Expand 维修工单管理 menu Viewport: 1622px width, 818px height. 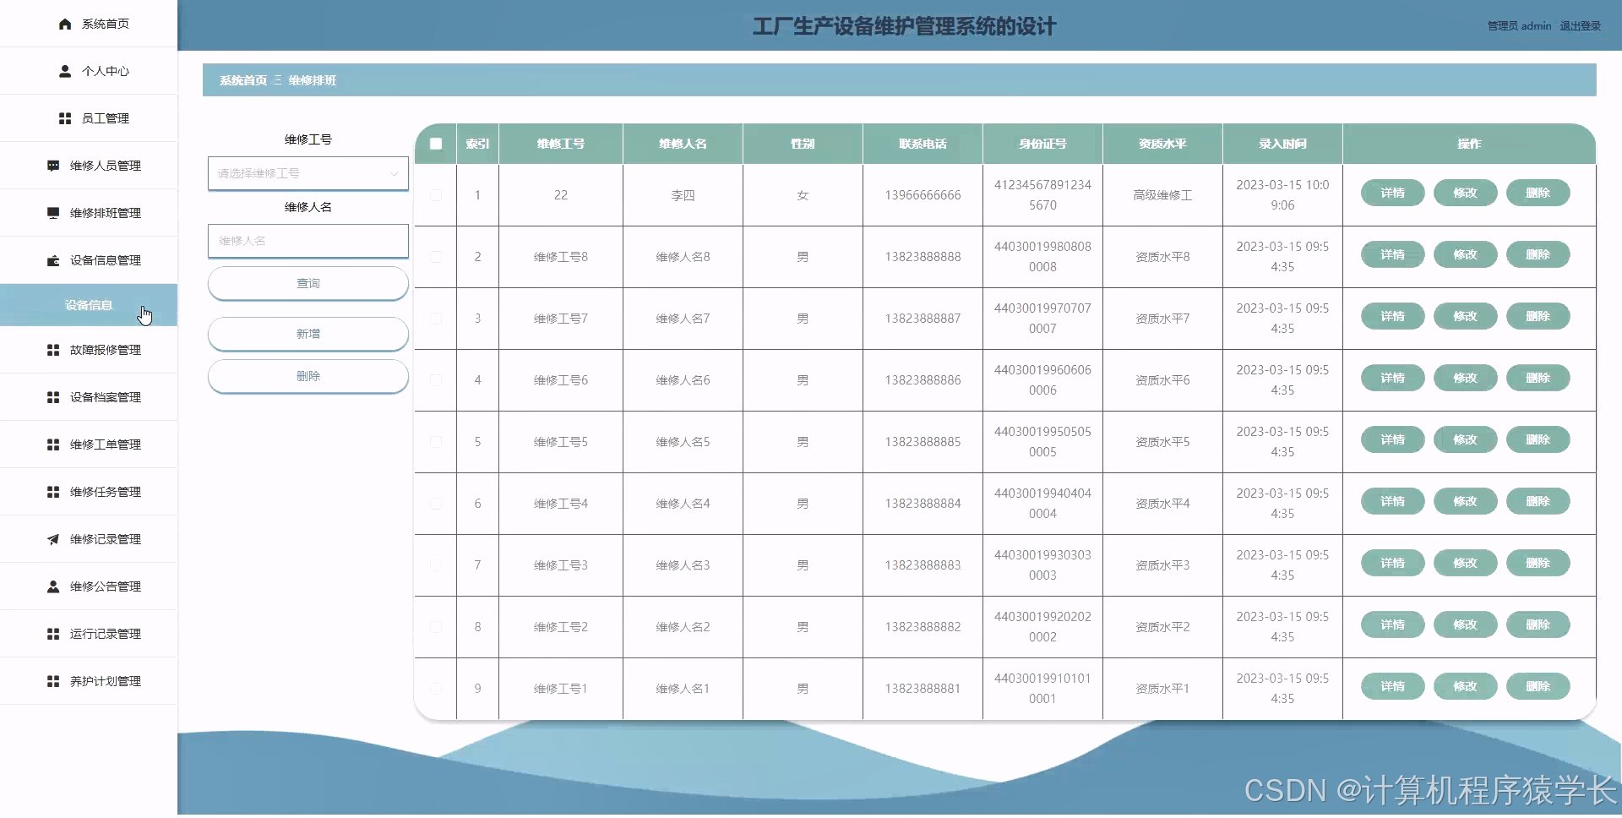click(x=89, y=444)
